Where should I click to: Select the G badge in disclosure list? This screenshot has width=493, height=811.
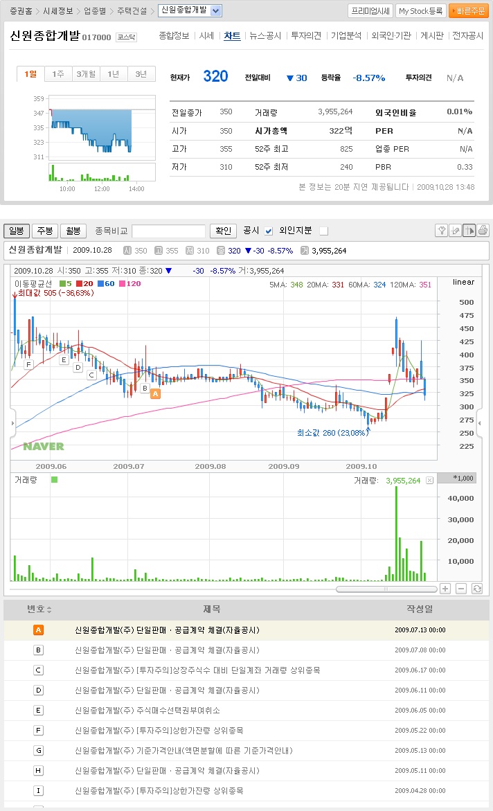coord(38,751)
